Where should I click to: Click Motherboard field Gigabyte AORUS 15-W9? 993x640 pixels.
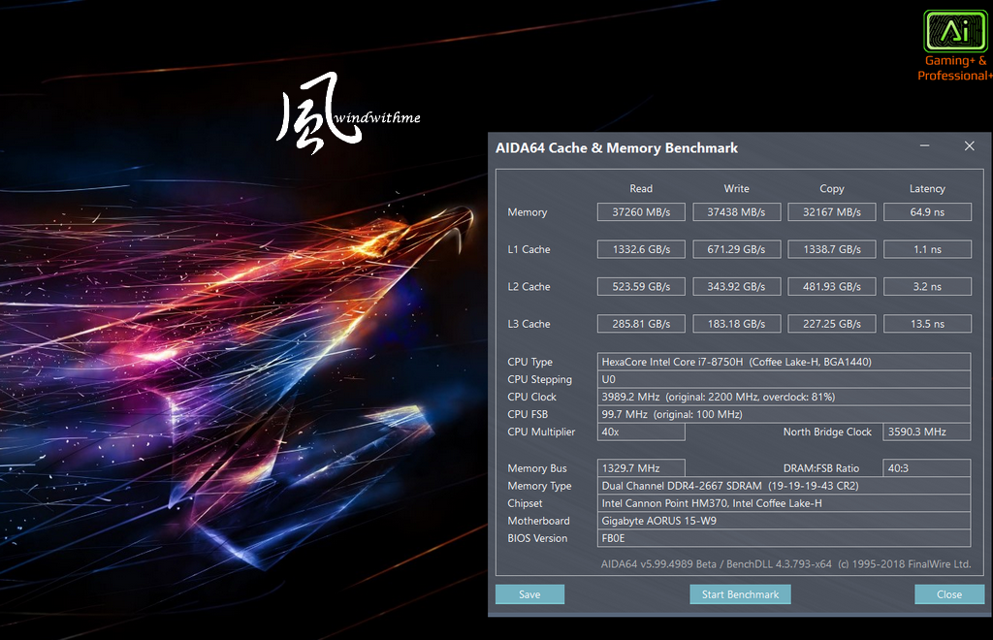point(784,521)
